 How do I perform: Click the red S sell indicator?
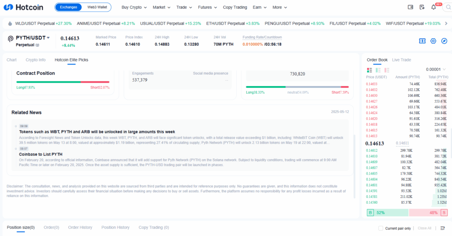pyautogui.click(x=444, y=213)
